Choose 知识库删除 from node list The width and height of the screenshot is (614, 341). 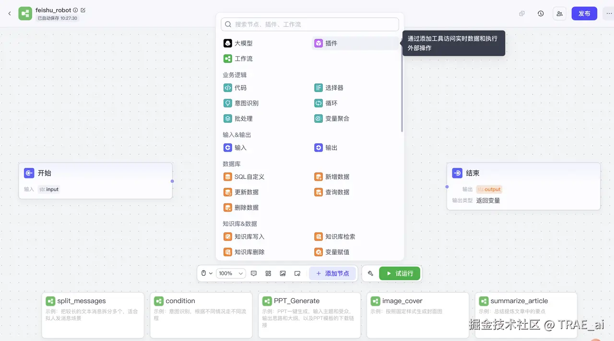click(x=265, y=252)
